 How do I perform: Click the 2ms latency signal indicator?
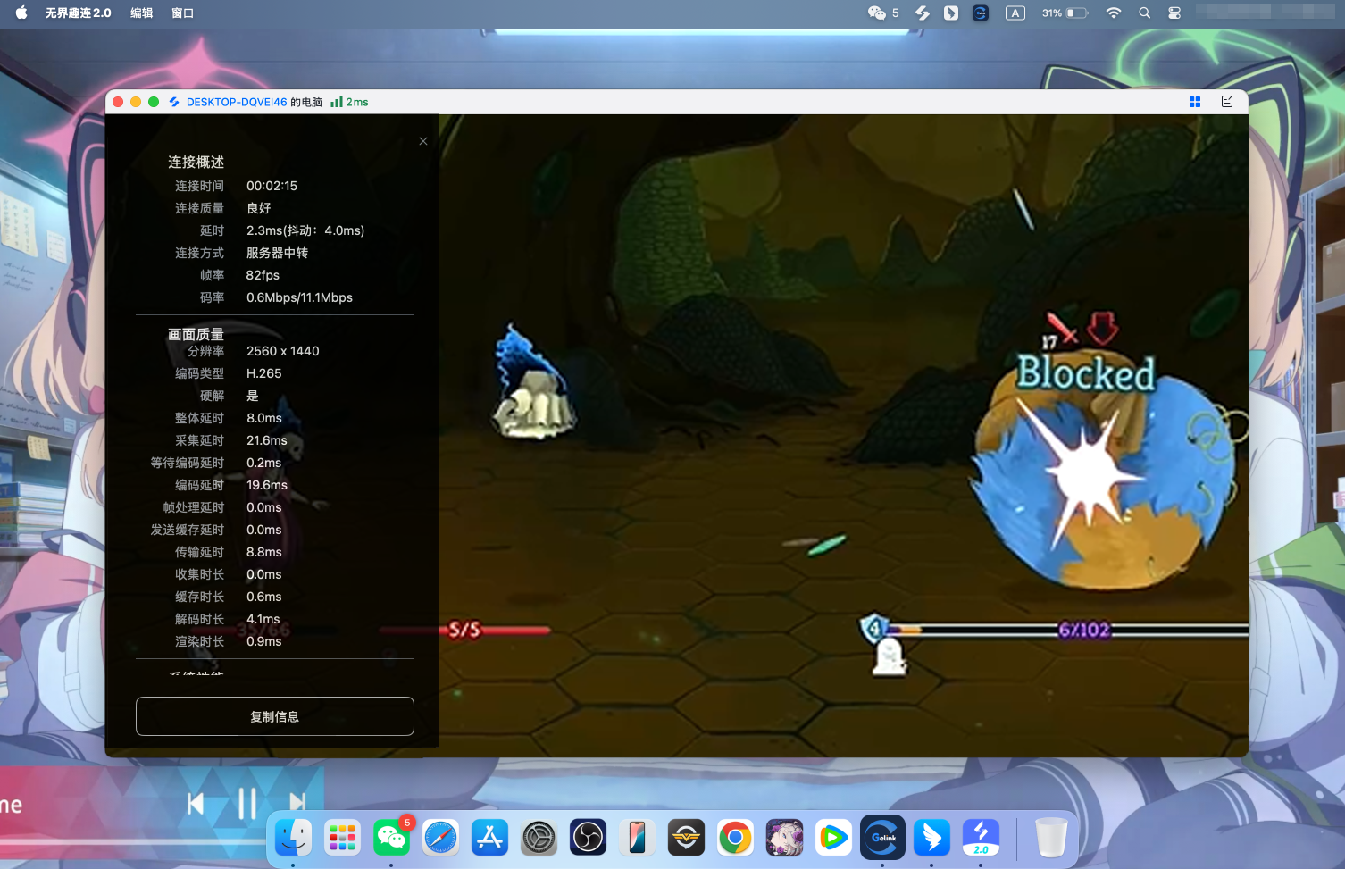pyautogui.click(x=349, y=102)
